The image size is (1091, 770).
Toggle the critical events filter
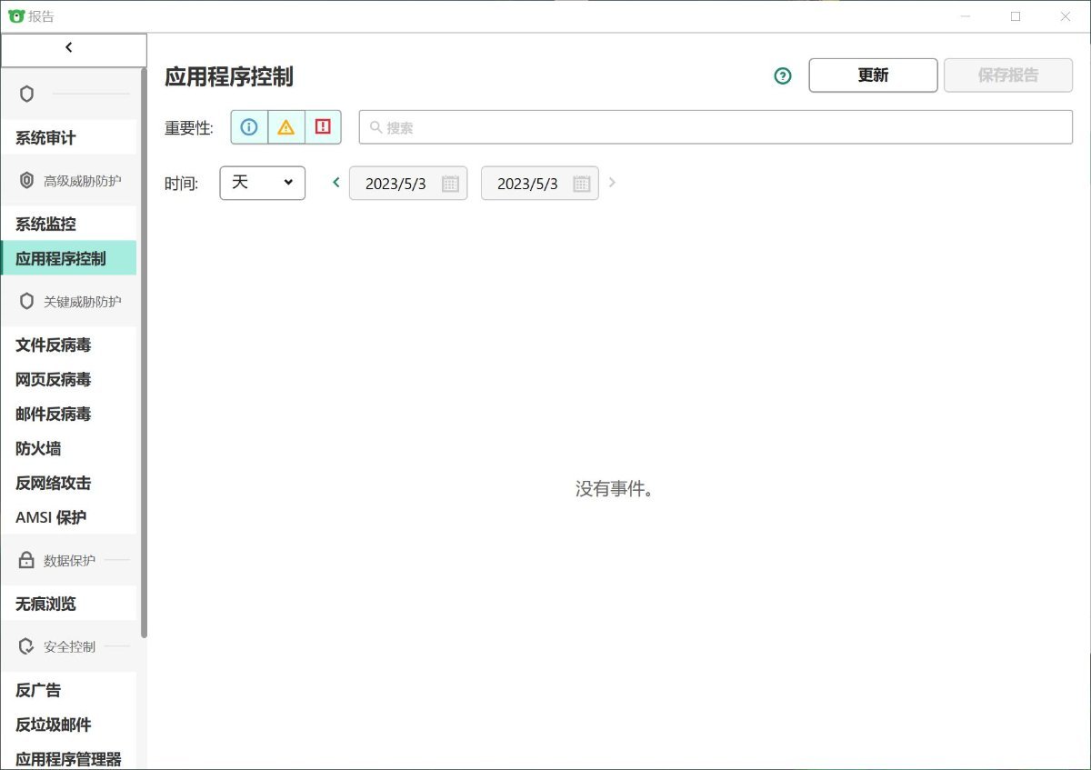(x=323, y=127)
